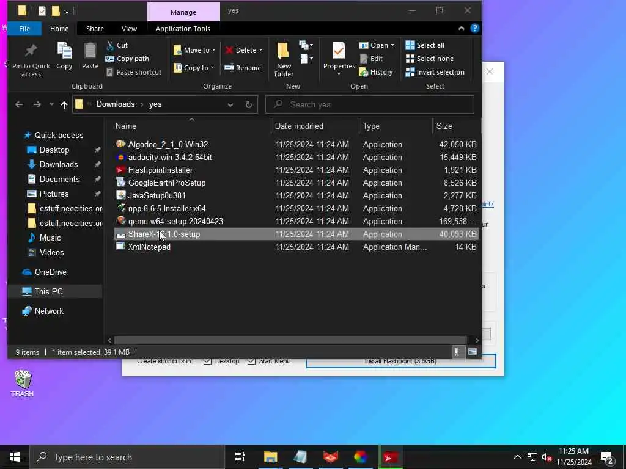The image size is (626, 469).
Task: Click the Rename command
Action: pos(243,68)
